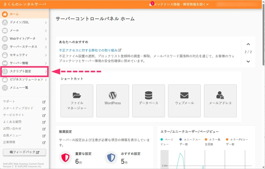Open the データベース shortcut tile

click(149, 101)
